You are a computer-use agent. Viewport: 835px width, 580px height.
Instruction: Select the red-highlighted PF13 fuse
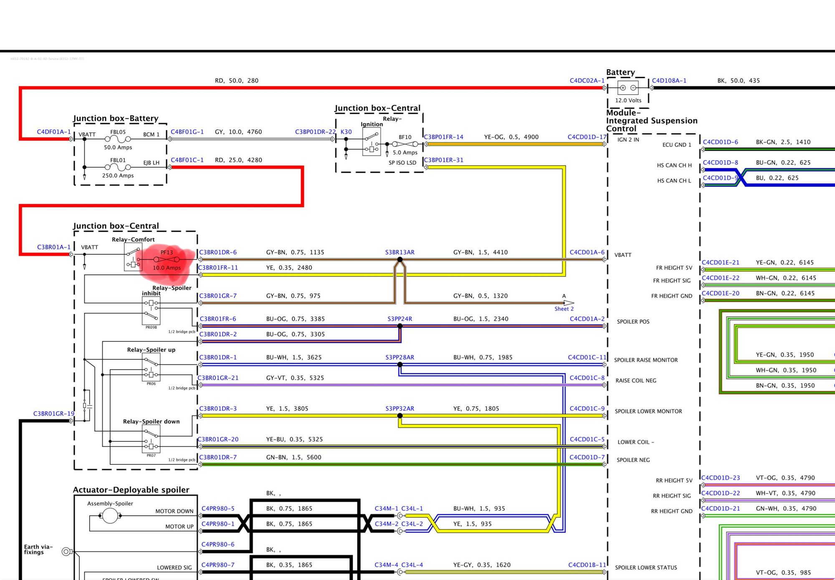coord(167,260)
